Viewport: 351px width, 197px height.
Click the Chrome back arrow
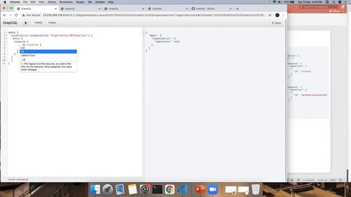pos(5,15)
